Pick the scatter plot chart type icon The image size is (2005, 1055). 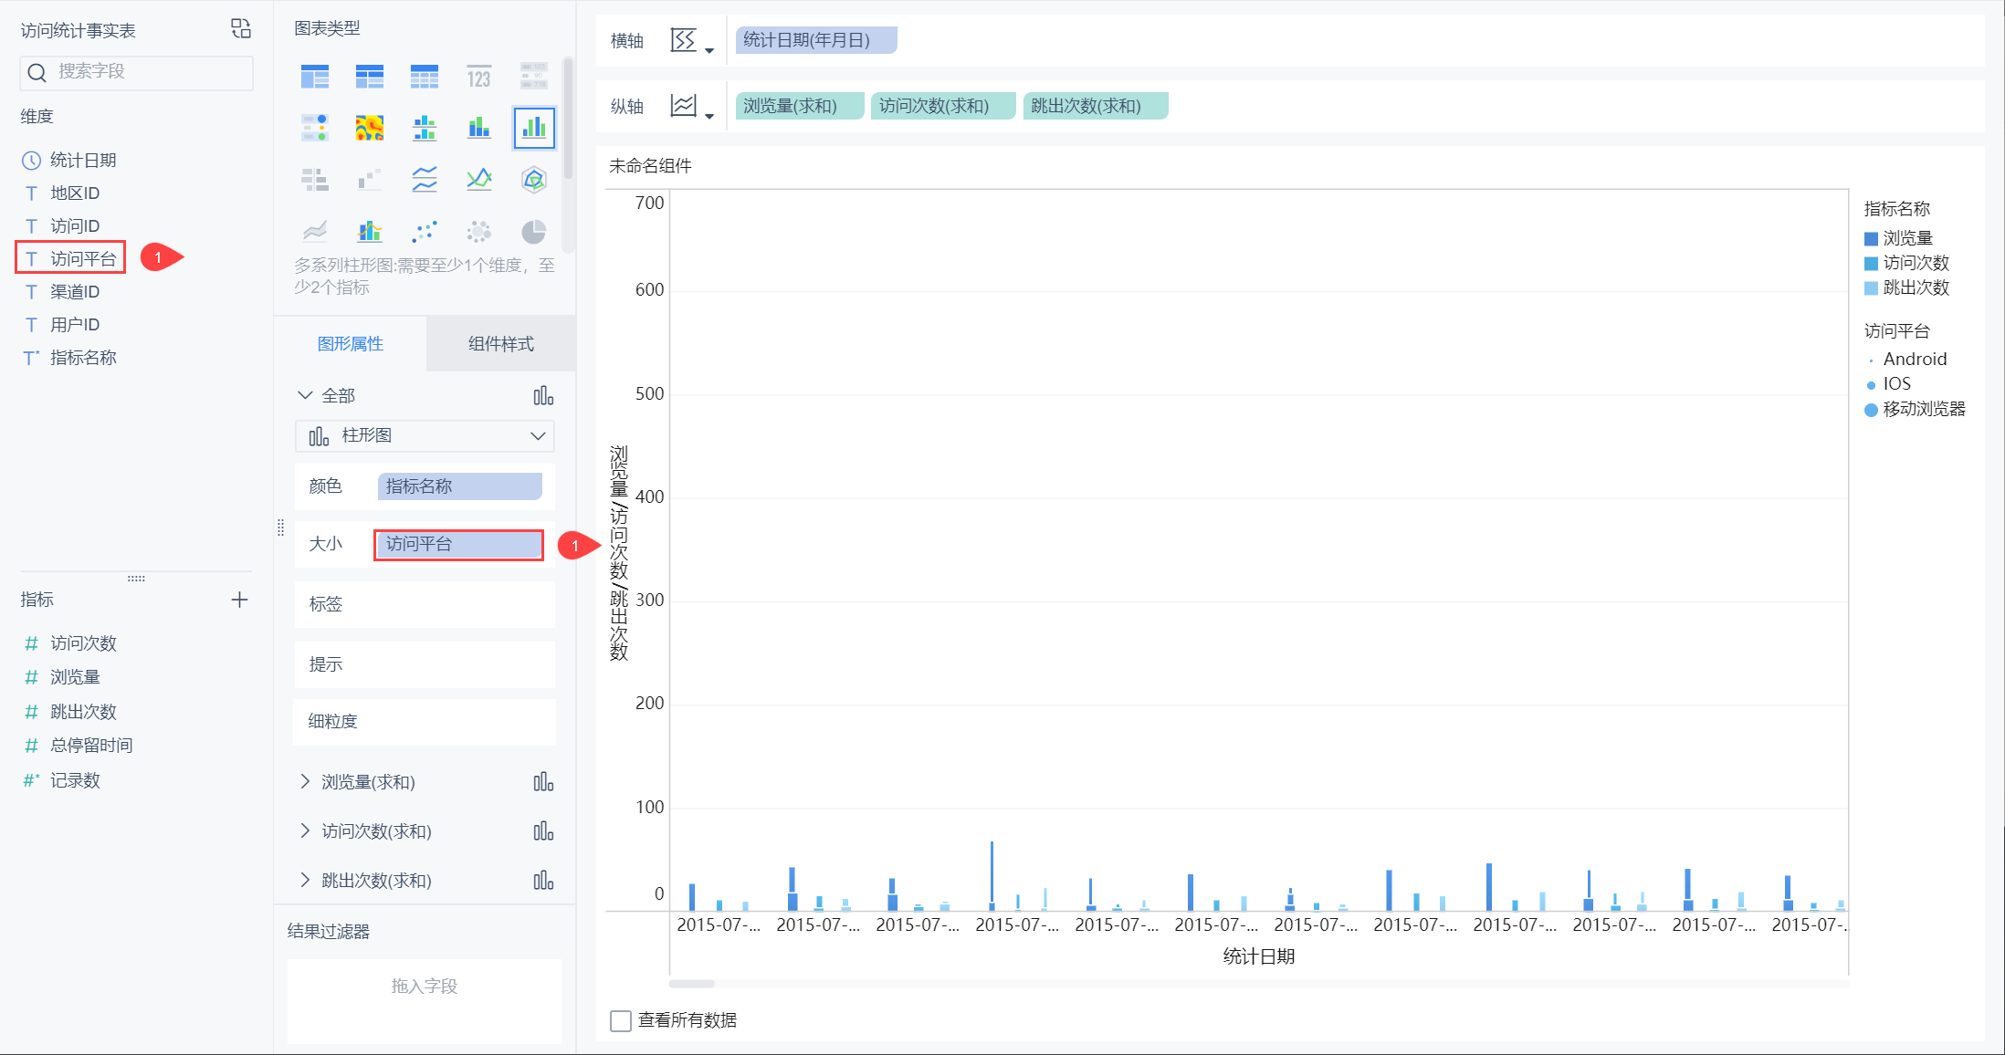click(x=424, y=232)
